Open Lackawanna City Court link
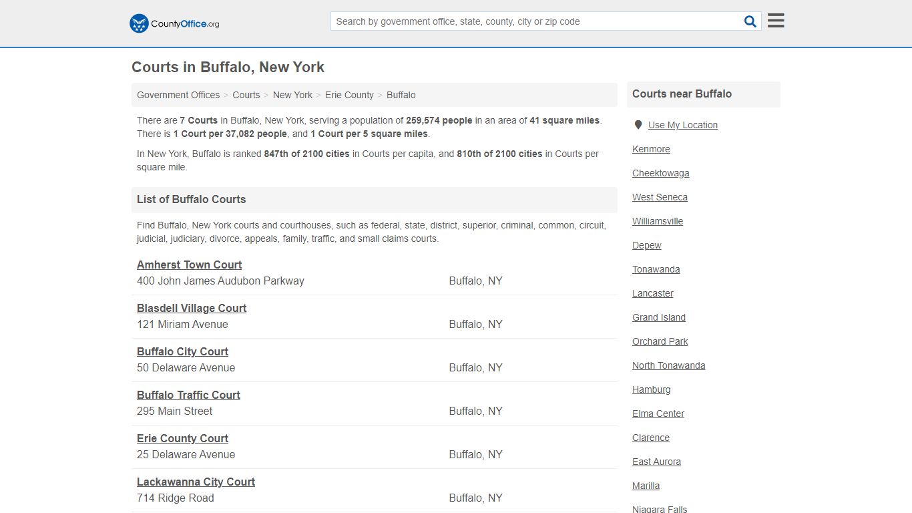Image resolution: width=912 pixels, height=513 pixels. [196, 482]
